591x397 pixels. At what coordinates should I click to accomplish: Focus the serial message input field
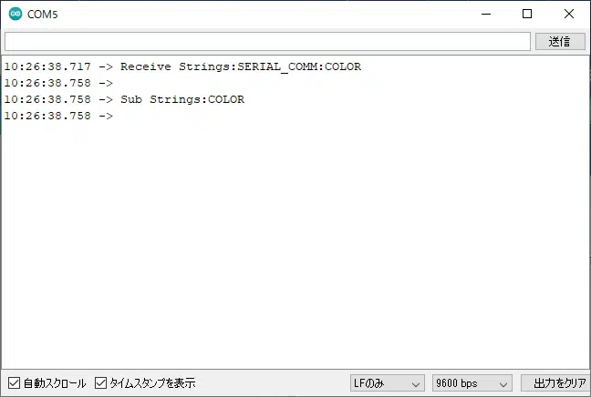tap(266, 42)
